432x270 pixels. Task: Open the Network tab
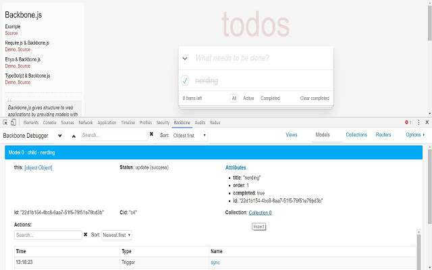86,123
